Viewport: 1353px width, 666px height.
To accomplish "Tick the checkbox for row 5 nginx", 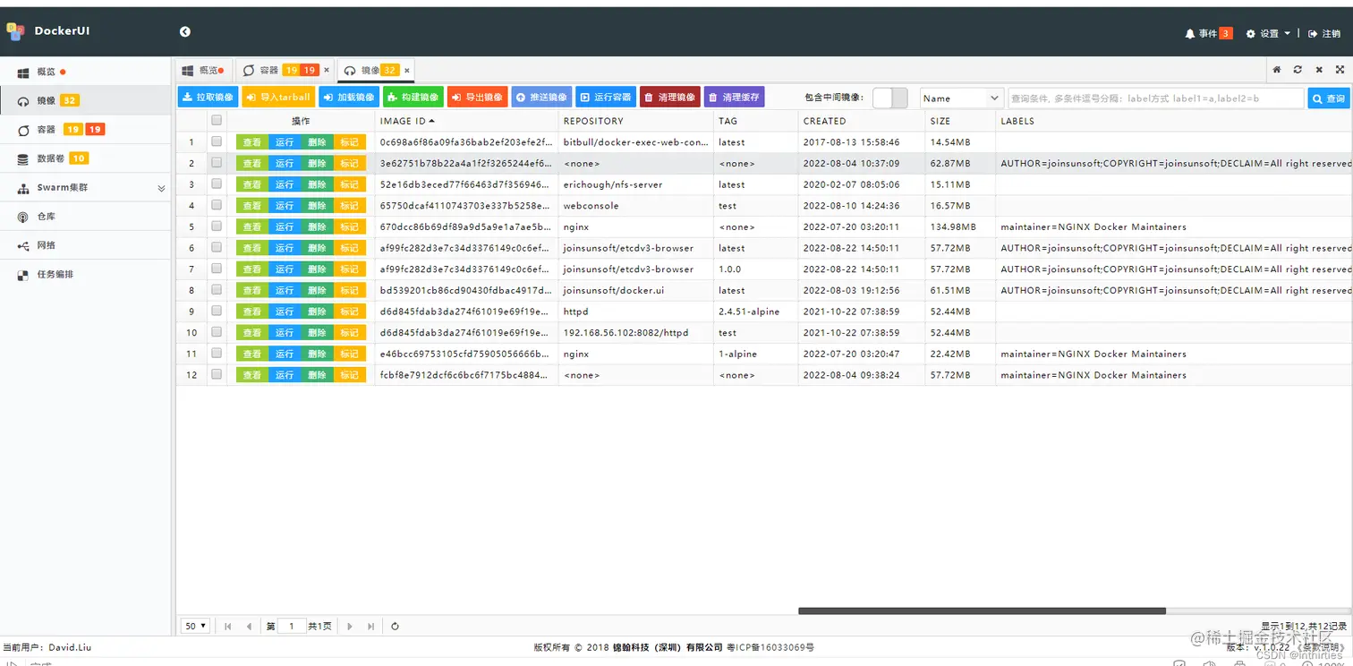I will [217, 226].
